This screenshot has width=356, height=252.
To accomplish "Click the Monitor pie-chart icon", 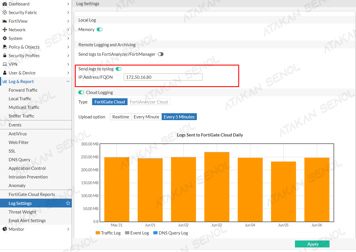I will [x=5, y=229].
